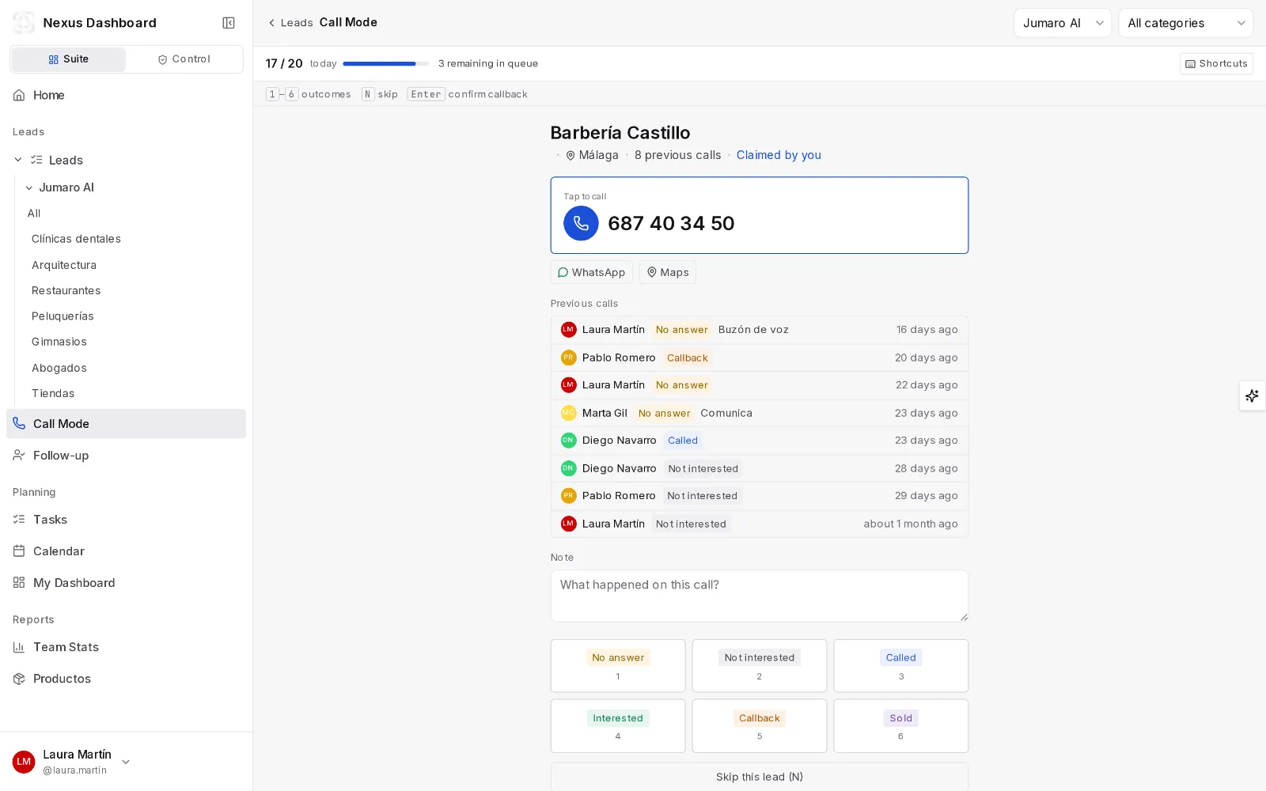This screenshot has width=1266, height=791.
Task: Switch to the Suite tab
Action: (x=69, y=59)
